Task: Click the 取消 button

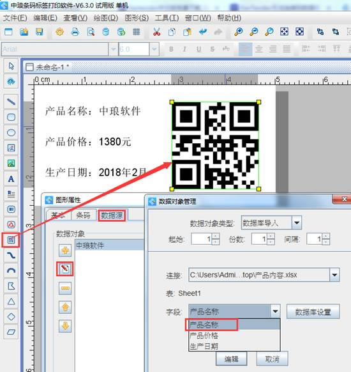Action: [272, 359]
